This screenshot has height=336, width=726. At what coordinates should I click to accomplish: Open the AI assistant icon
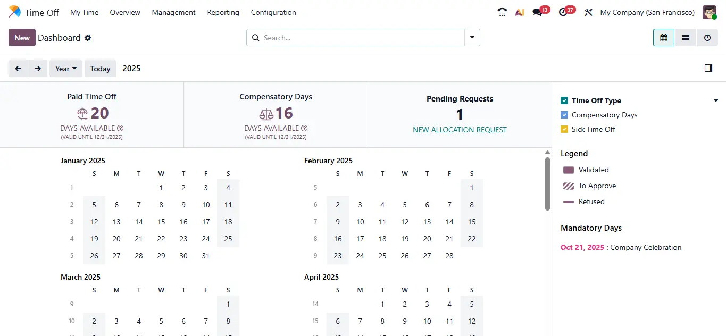click(x=520, y=12)
